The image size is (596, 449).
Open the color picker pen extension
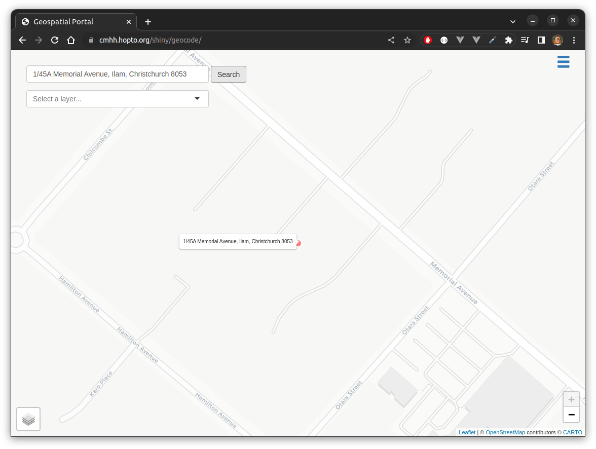coord(492,40)
